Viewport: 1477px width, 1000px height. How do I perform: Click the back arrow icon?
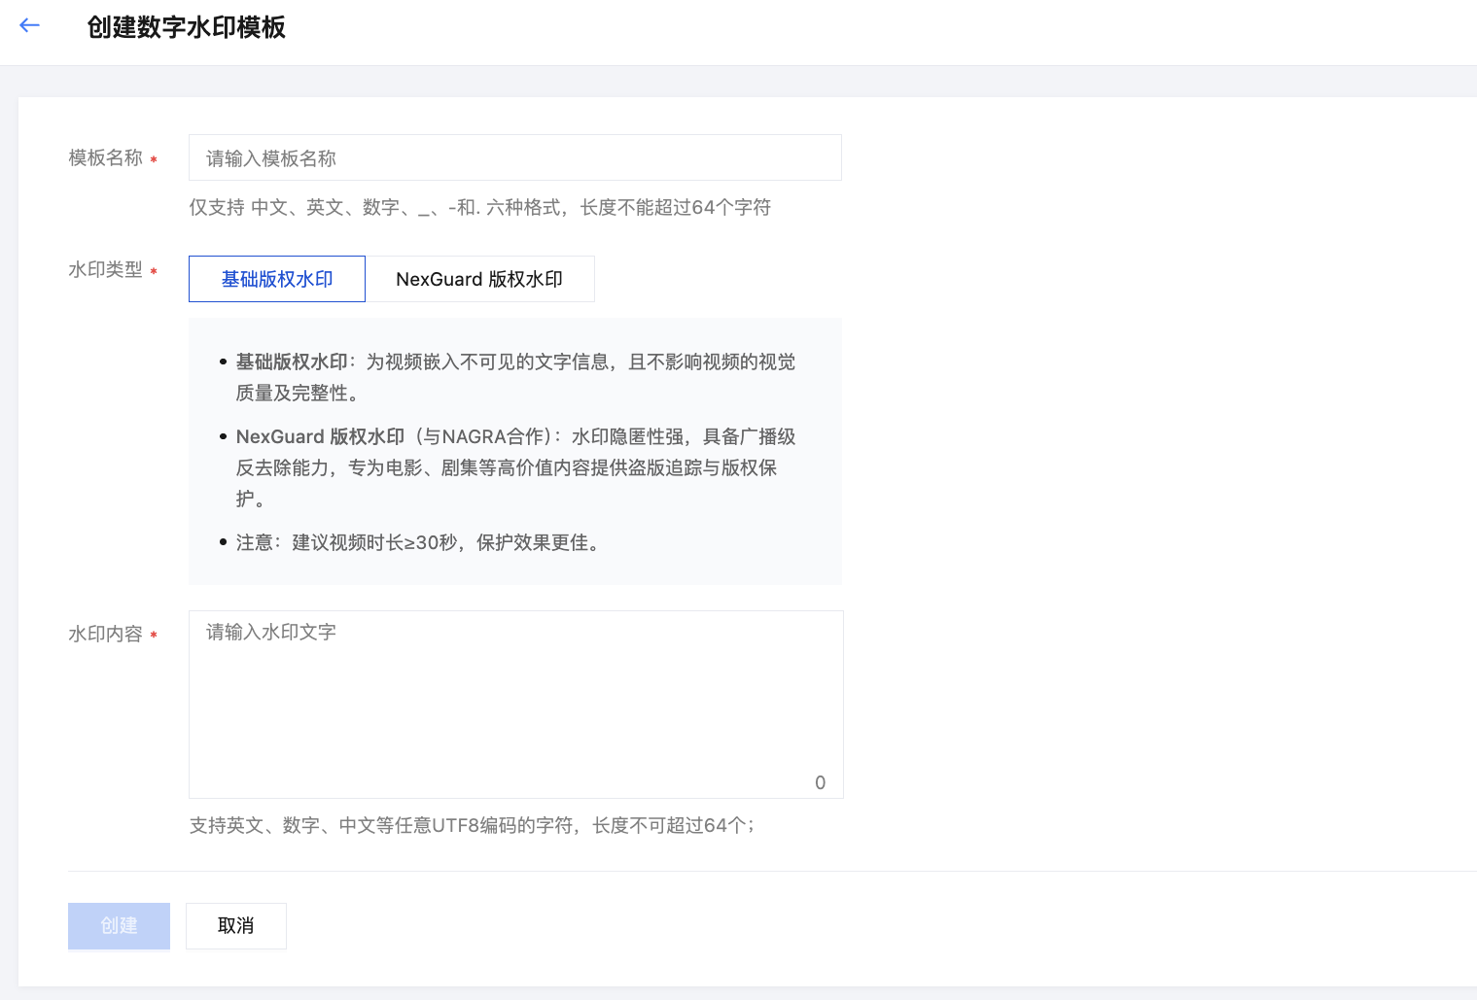click(x=30, y=26)
